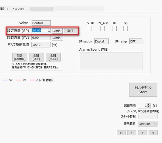
Task: Click the 設定流量 (SP) input field
Action: [41, 31]
